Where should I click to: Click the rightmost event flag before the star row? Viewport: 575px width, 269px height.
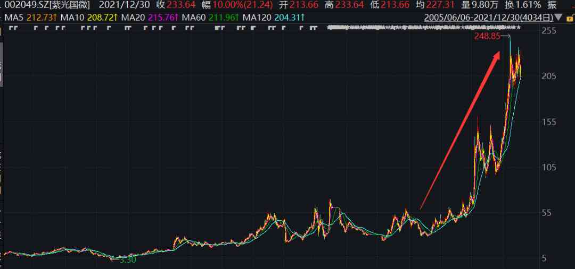coord(315,28)
